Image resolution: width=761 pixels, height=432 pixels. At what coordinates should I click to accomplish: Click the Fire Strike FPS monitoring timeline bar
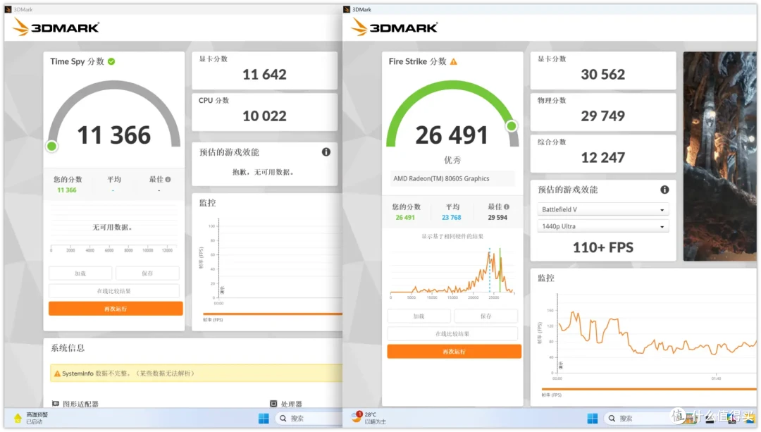pos(648,389)
